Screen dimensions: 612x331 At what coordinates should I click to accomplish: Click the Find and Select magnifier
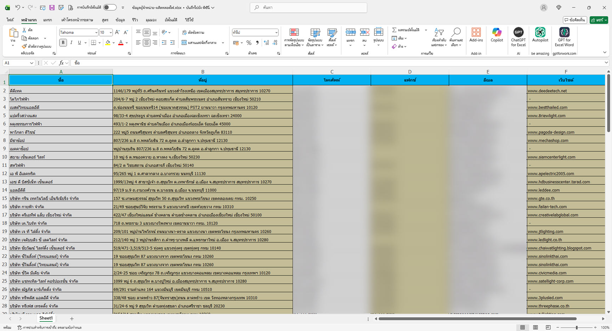pos(456,37)
